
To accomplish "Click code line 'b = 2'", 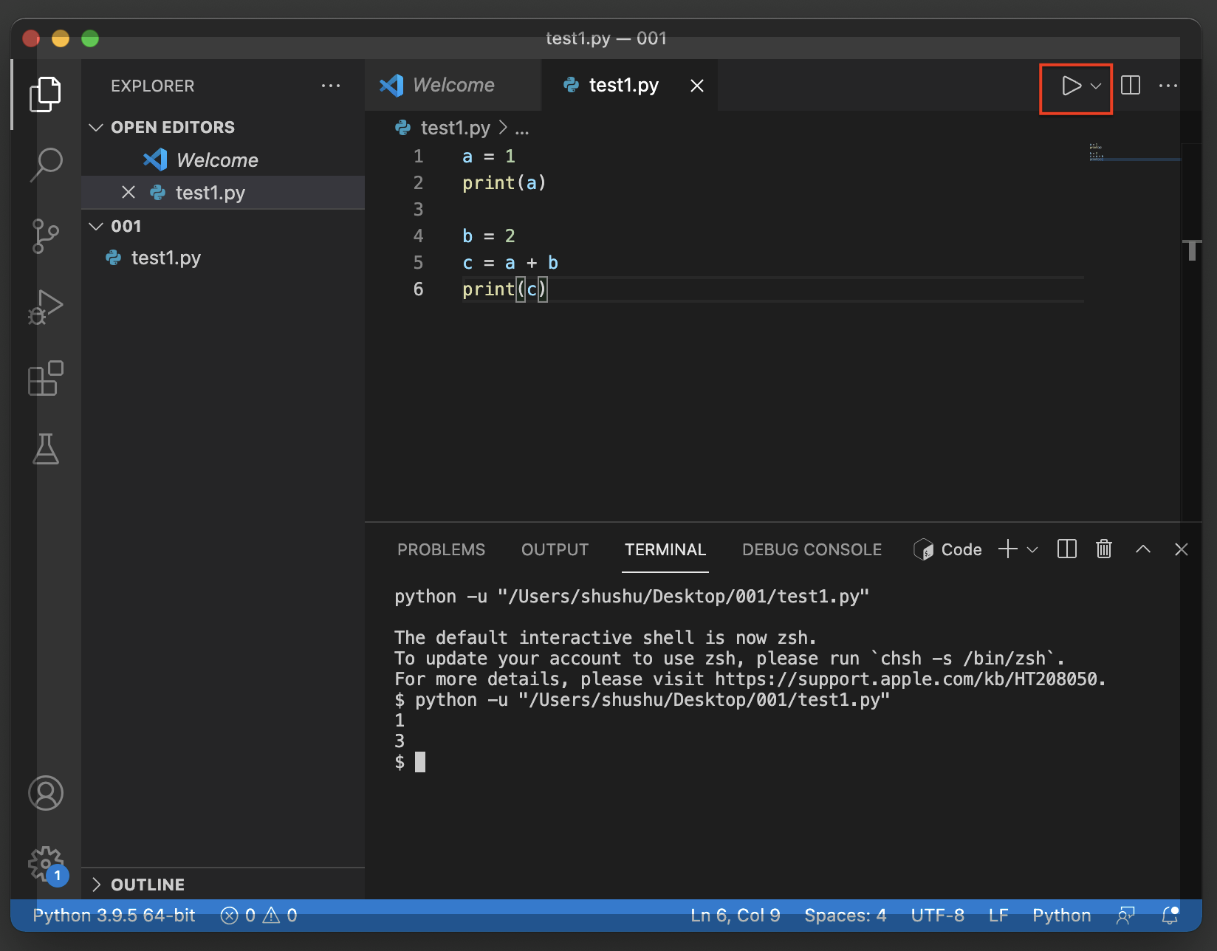I will coord(488,236).
